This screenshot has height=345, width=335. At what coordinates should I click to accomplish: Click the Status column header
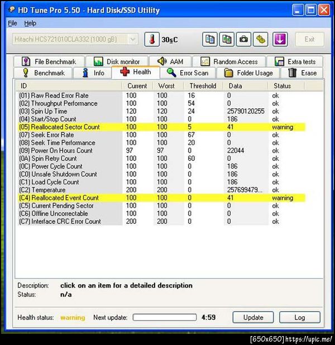coord(286,86)
